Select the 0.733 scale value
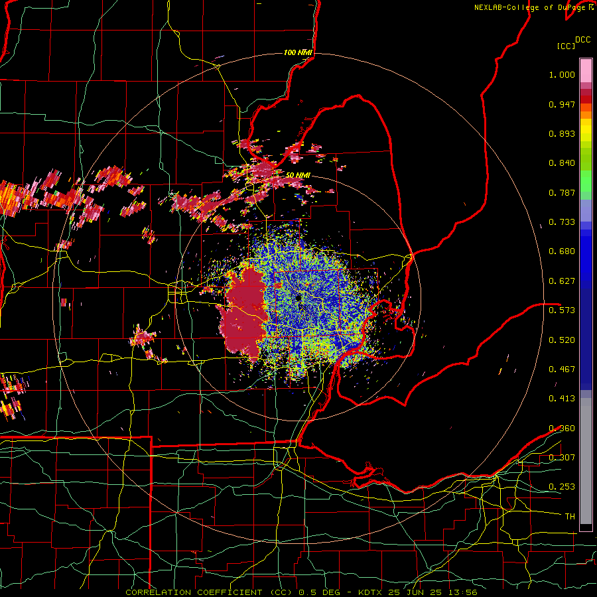Screen dimensions: 597x597 (562, 222)
